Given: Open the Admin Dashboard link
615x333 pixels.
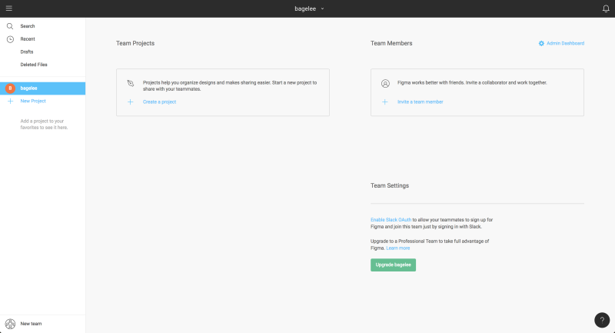Looking at the screenshot, I should click(565, 44).
